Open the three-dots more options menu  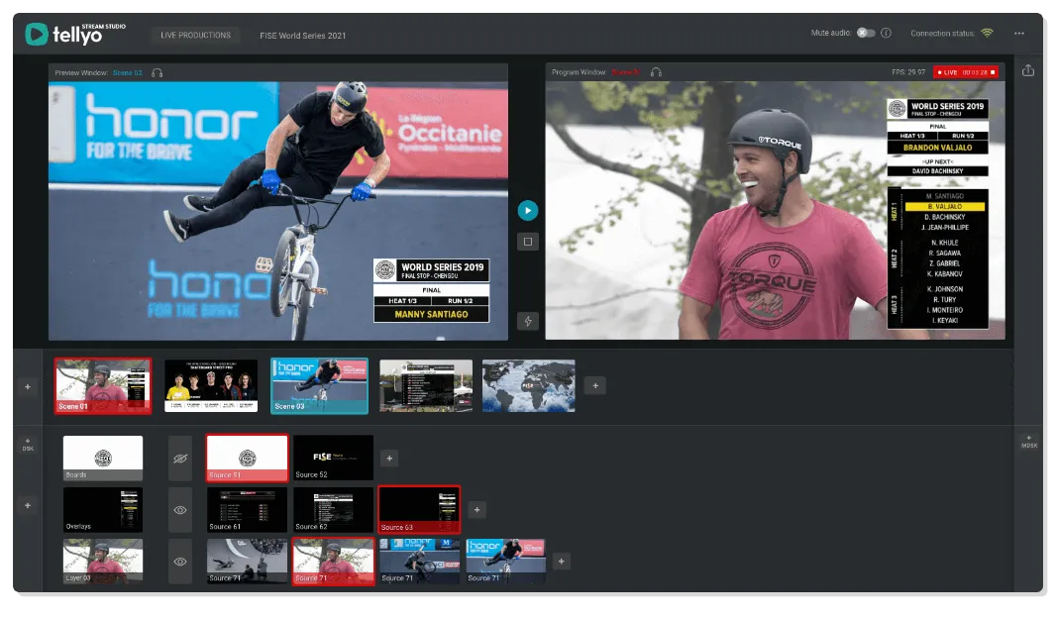1019,34
